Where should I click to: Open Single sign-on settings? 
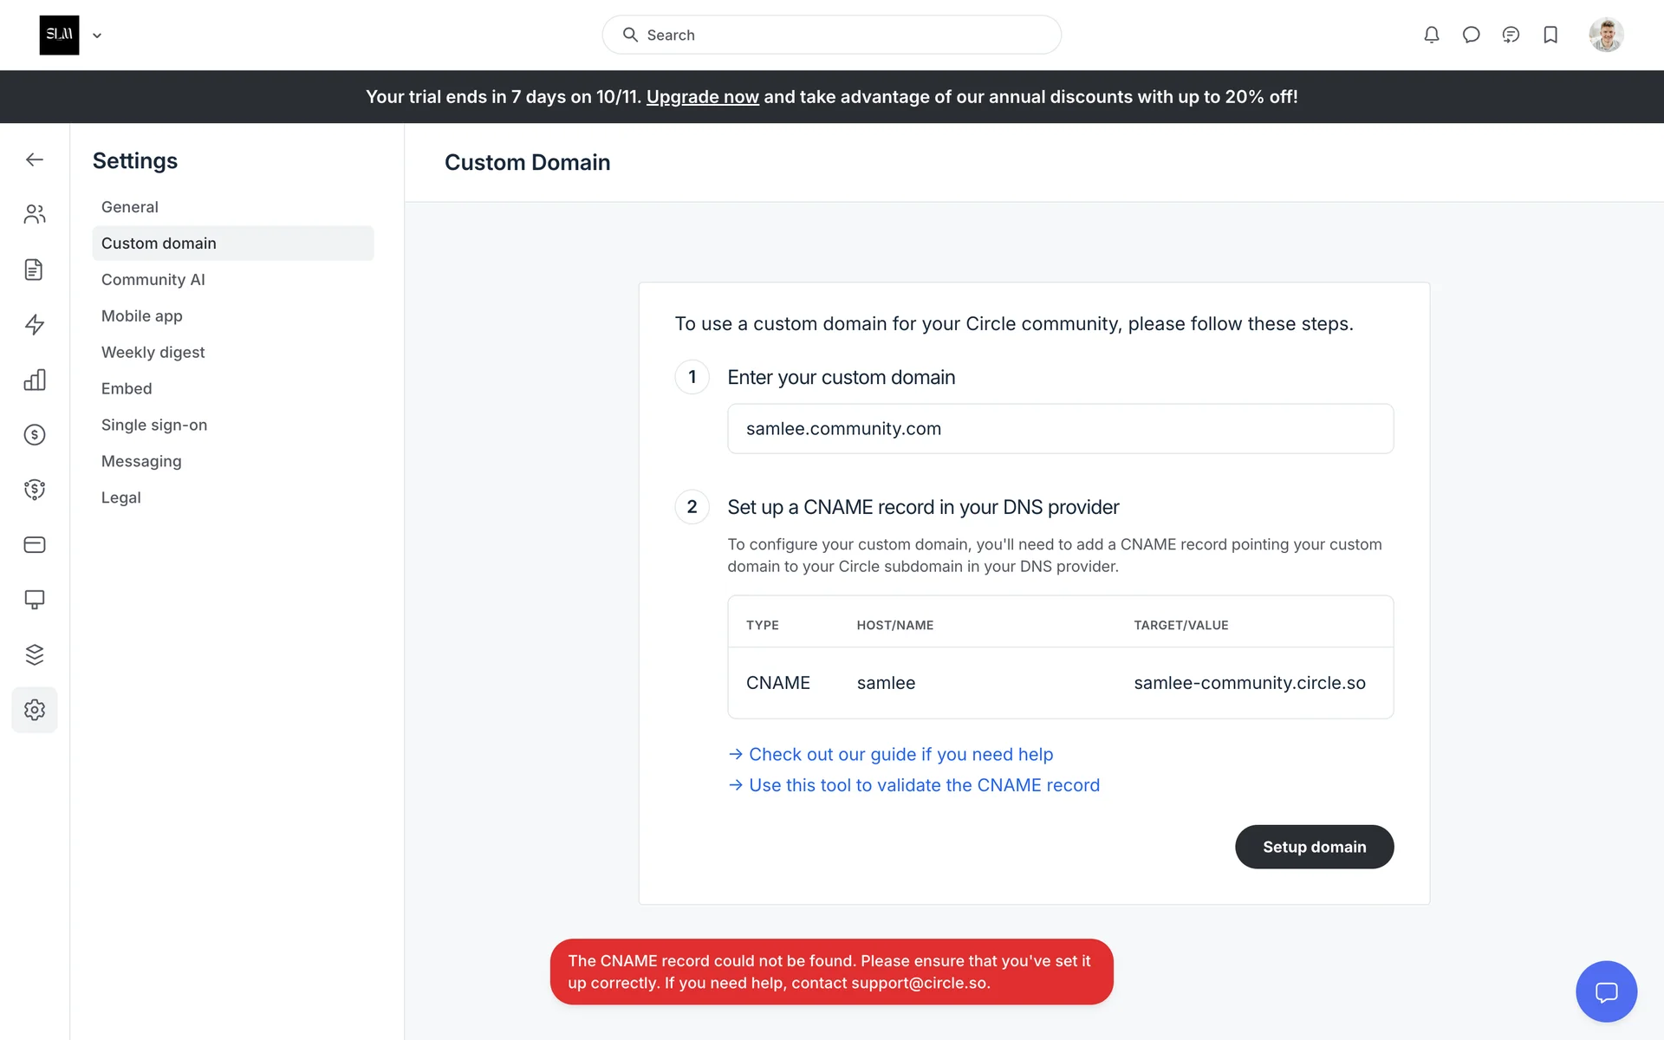click(x=154, y=425)
